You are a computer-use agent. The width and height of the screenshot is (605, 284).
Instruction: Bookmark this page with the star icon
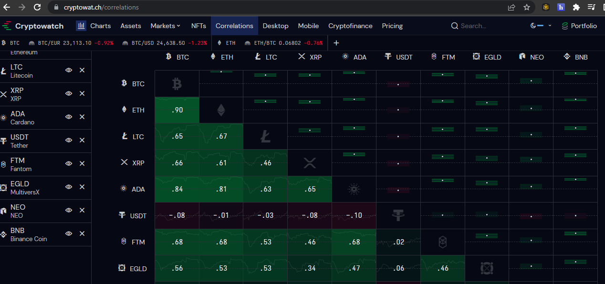click(527, 7)
